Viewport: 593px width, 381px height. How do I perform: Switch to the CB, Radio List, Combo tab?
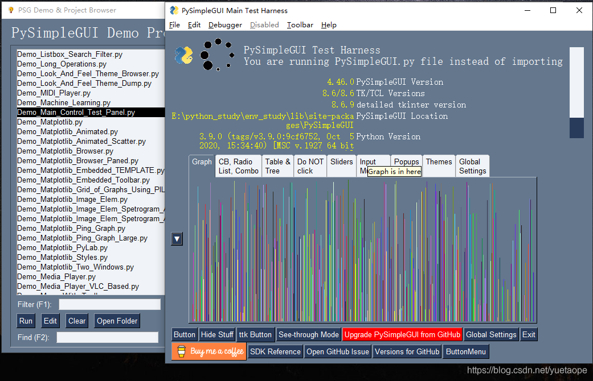[x=238, y=166]
